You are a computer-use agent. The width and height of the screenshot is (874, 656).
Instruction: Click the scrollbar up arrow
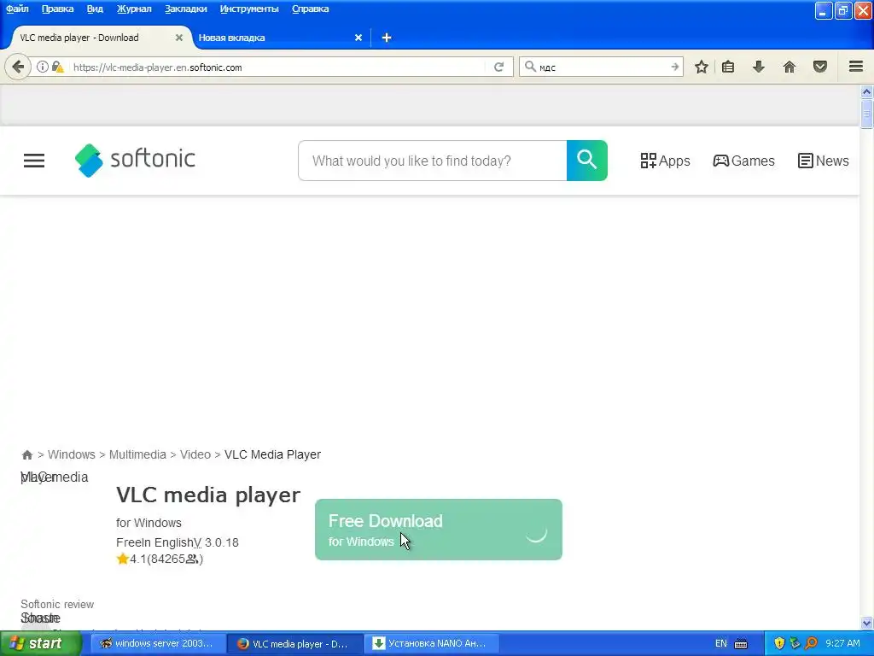tap(866, 91)
